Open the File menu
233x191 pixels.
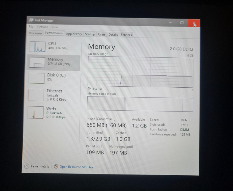31,27
